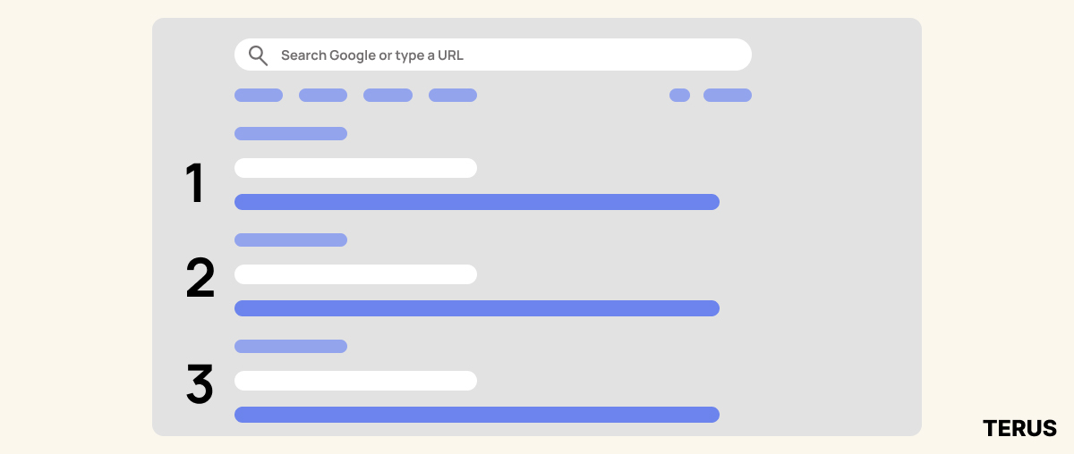Image resolution: width=1074 pixels, height=454 pixels.
Task: Open result 1's white title bar
Action: [x=355, y=168]
